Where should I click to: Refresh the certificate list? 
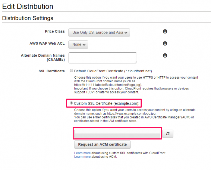pyautogui.click(x=168, y=134)
